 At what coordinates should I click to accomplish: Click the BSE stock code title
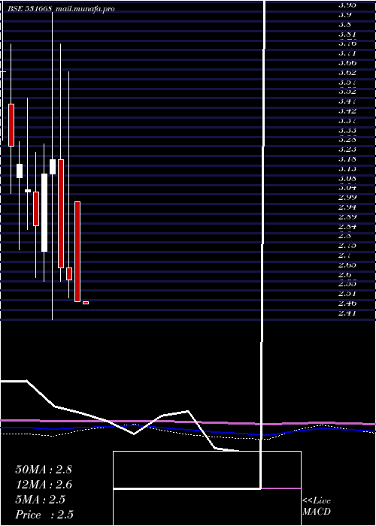coord(30,9)
